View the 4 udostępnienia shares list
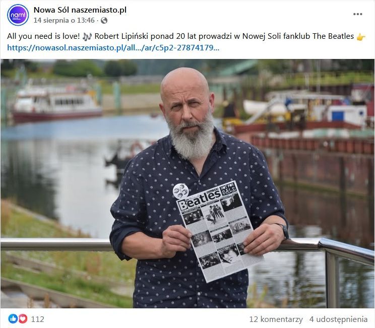This screenshot has width=375, height=328. pos(338,319)
